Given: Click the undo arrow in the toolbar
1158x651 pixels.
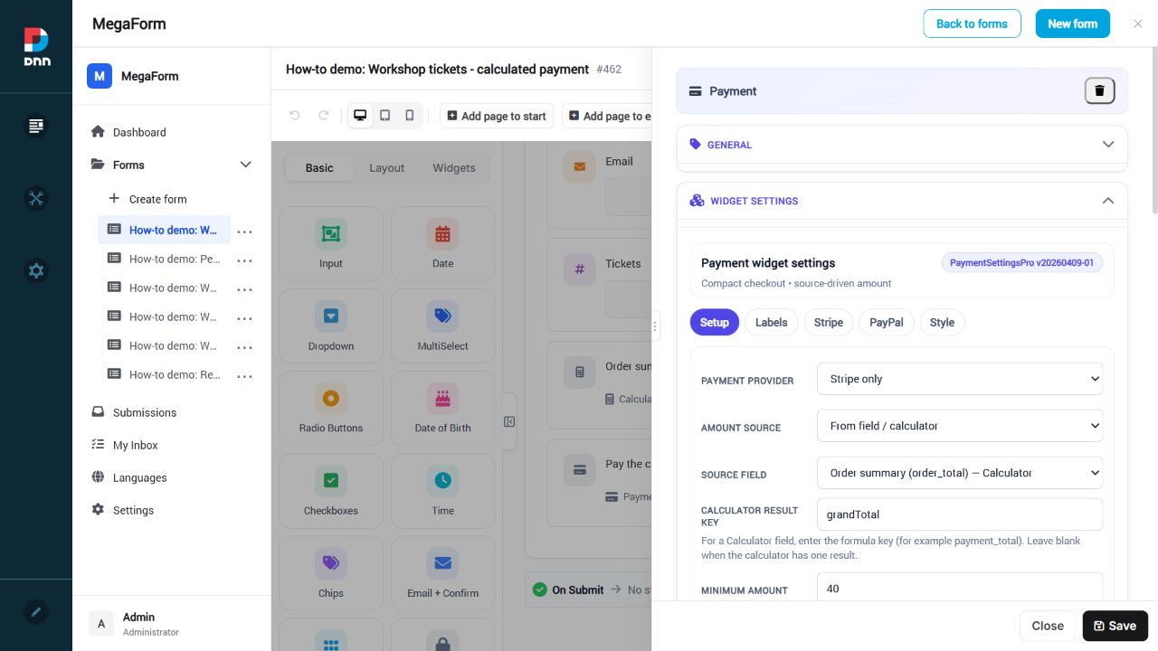Looking at the screenshot, I should tap(294, 116).
